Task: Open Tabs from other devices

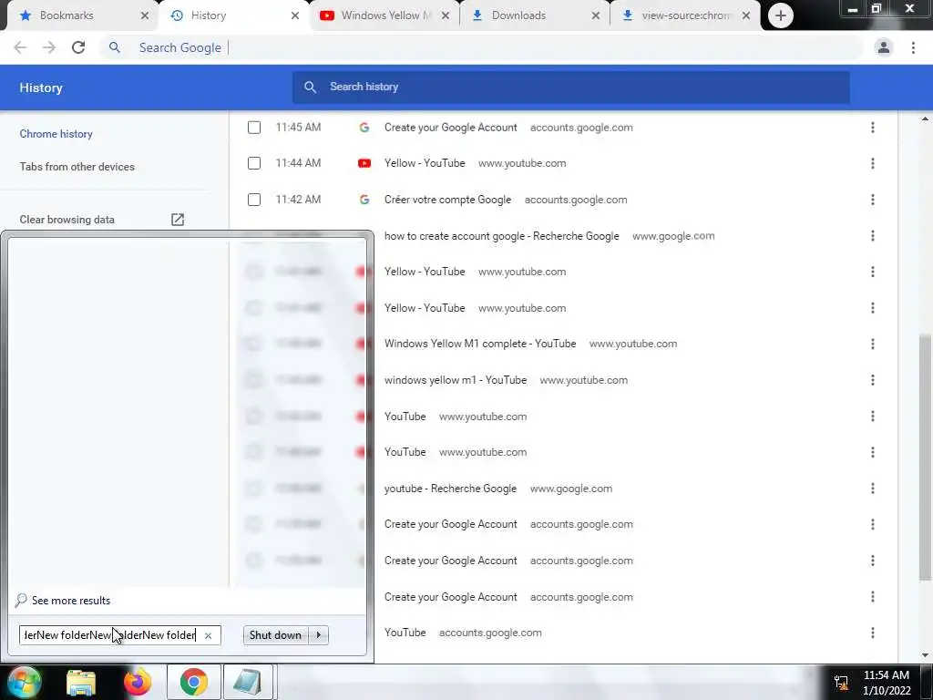Action: 77,167
